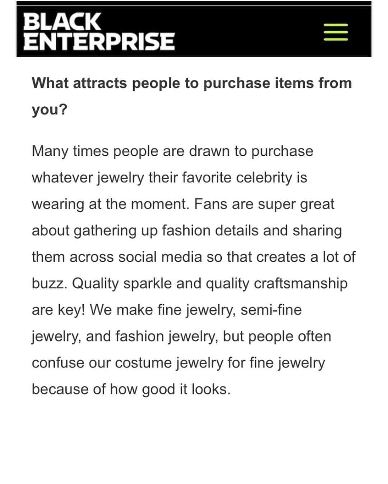Click the words 'Fans are super great'
Screen dimensions: 388x484
click(264, 204)
